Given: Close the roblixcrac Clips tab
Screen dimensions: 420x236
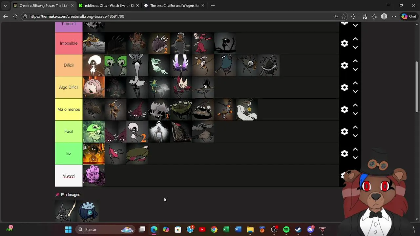Looking at the screenshot, I should tap(137, 6).
